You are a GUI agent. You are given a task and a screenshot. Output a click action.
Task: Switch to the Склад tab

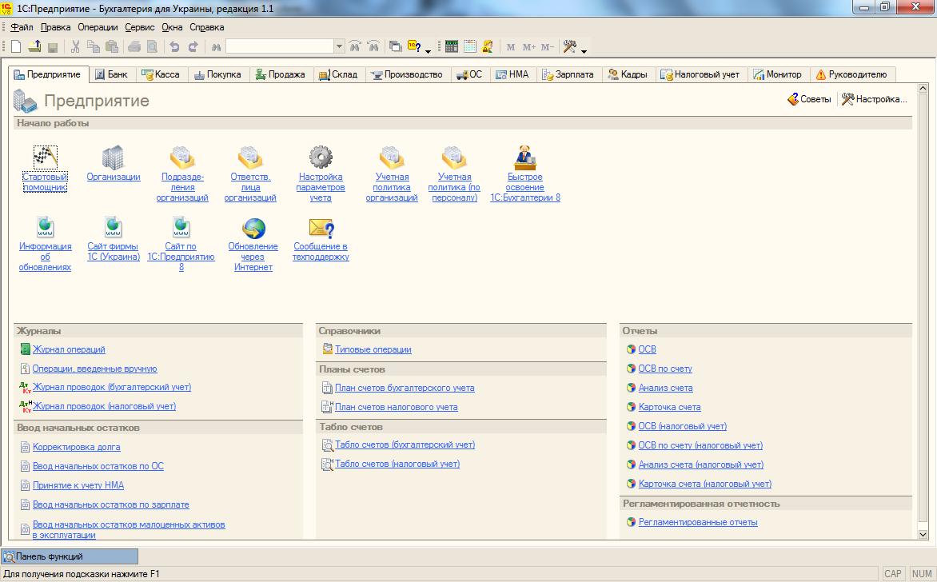click(x=339, y=74)
